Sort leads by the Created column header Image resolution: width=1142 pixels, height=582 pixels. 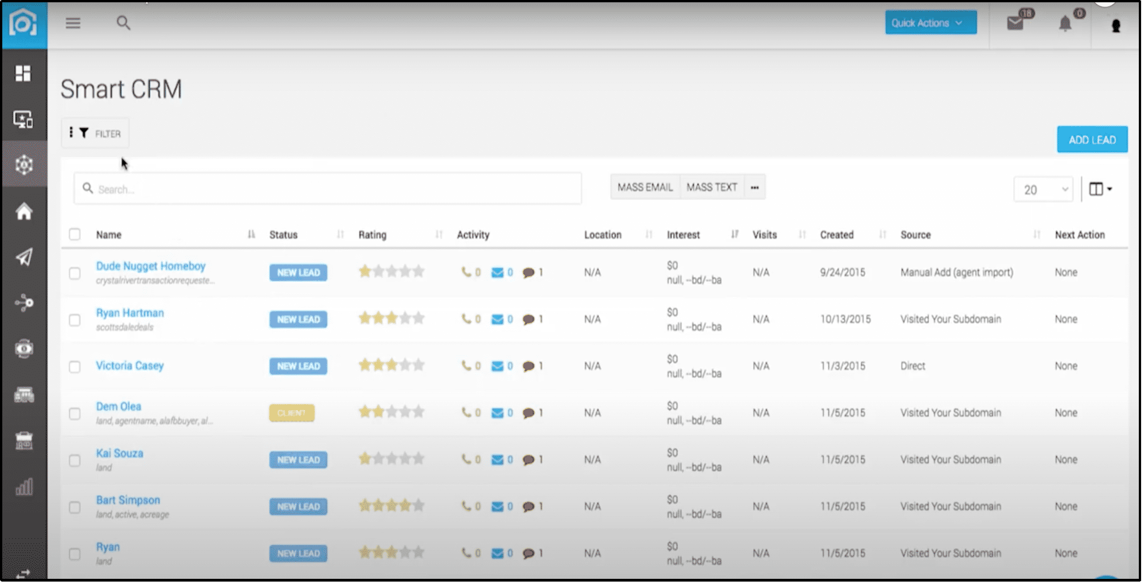click(x=836, y=234)
